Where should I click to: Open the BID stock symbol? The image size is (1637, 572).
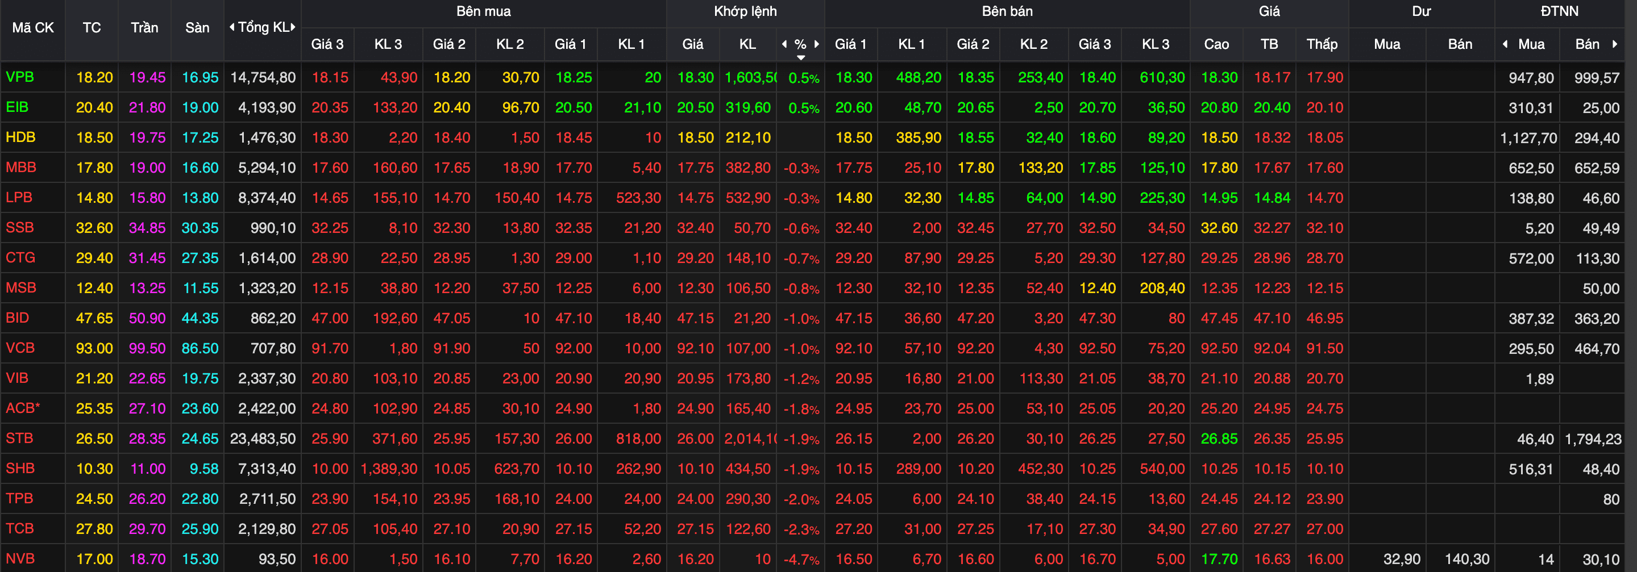coord(17,318)
